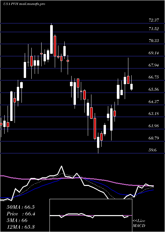Viewport: 165px width, 232px height.
Task: Click the 70.33 price axis label
Action: click(x=154, y=40)
